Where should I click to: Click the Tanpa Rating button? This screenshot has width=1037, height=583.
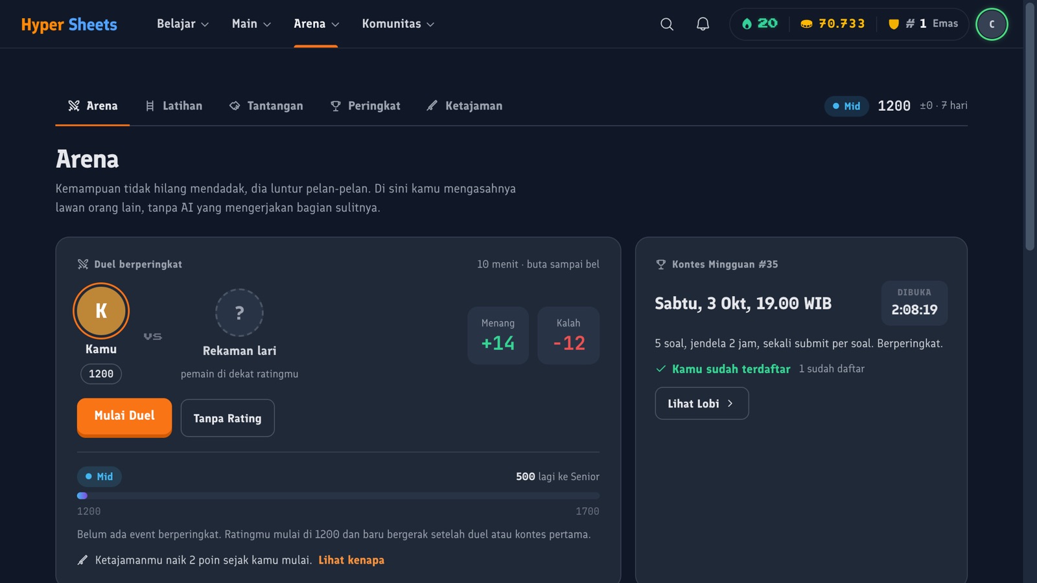pos(227,418)
